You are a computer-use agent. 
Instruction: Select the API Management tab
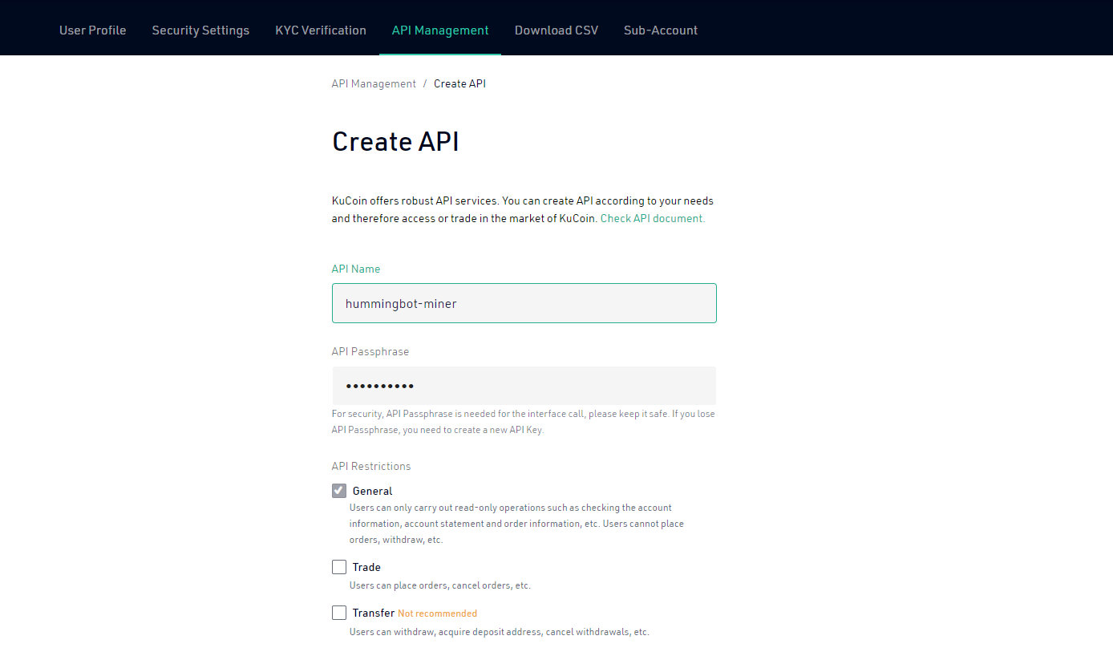pos(440,30)
